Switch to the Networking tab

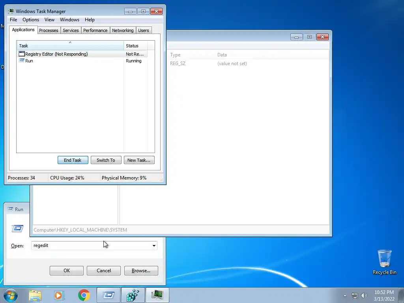coord(123,30)
